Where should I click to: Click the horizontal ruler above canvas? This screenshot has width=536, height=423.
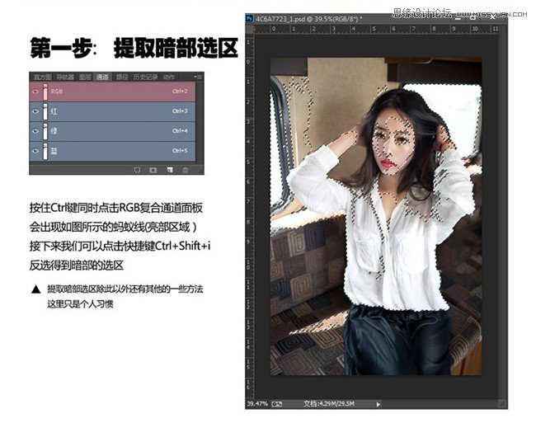pos(376,29)
